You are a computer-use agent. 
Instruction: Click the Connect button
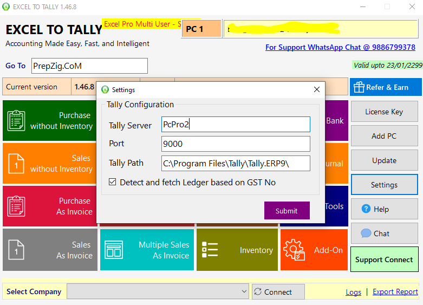278,291
